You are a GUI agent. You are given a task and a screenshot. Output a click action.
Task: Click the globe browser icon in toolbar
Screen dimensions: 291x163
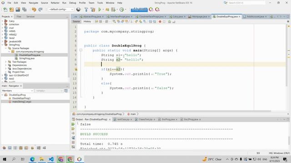[78, 10]
